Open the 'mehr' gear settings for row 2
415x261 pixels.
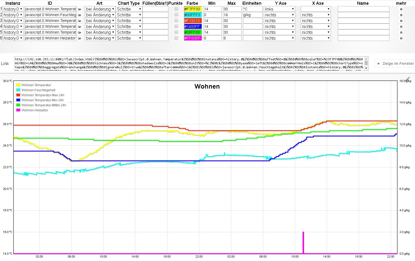point(401,15)
